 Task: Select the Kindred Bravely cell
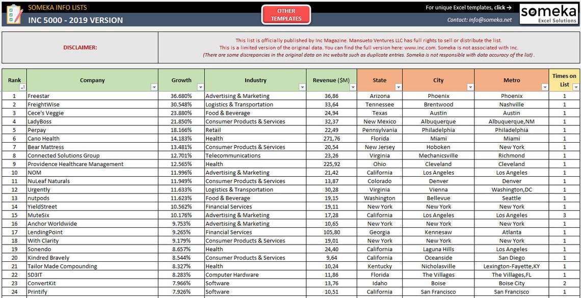click(x=92, y=258)
